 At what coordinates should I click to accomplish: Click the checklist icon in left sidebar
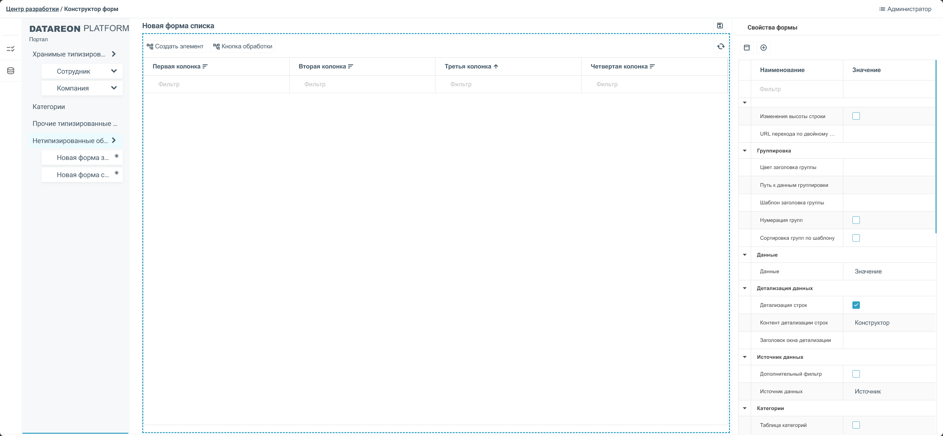tap(11, 49)
